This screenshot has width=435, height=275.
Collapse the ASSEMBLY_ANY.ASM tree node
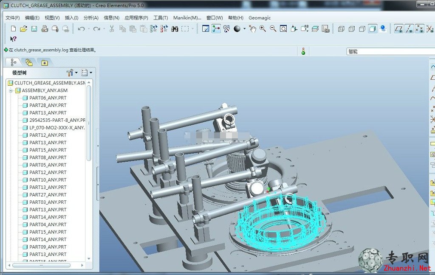11,91
